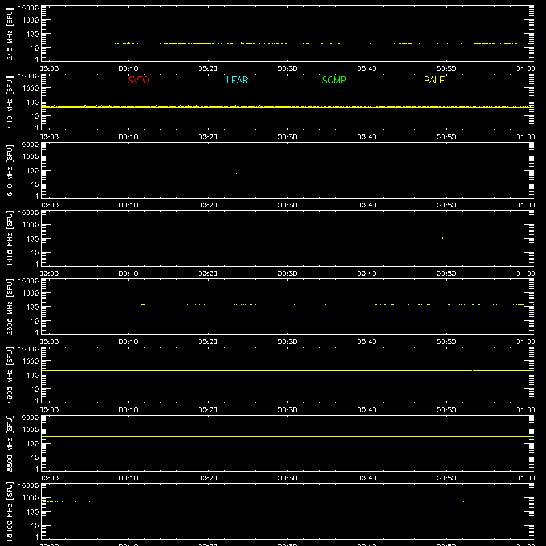The height and width of the screenshot is (546, 546).
Task: Click 00:00 time label below 610 MHz plot
Action: tap(49, 205)
